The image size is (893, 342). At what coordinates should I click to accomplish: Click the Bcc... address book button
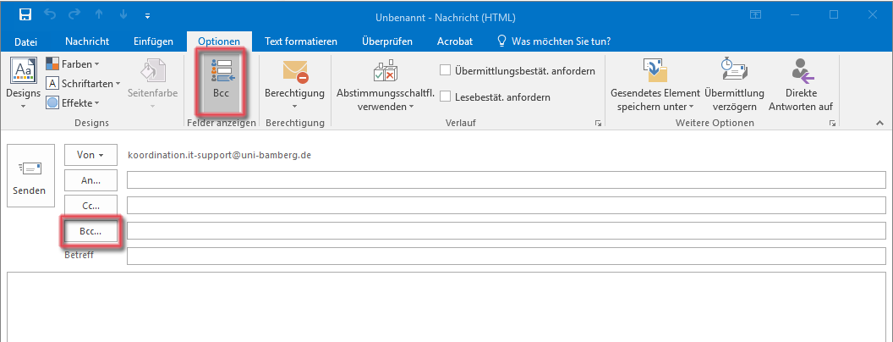tap(90, 232)
